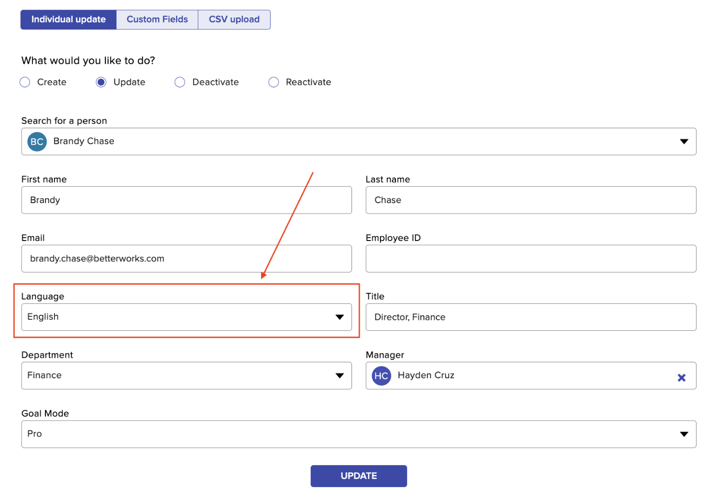Viewport: 713px width, 503px height.
Task: Open the Custom Fields tab
Action: [x=157, y=19]
